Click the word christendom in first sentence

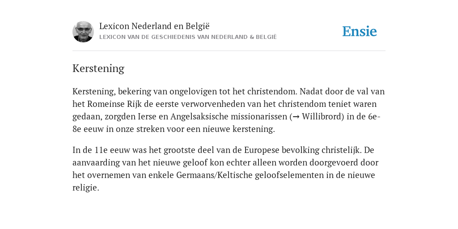272,91
